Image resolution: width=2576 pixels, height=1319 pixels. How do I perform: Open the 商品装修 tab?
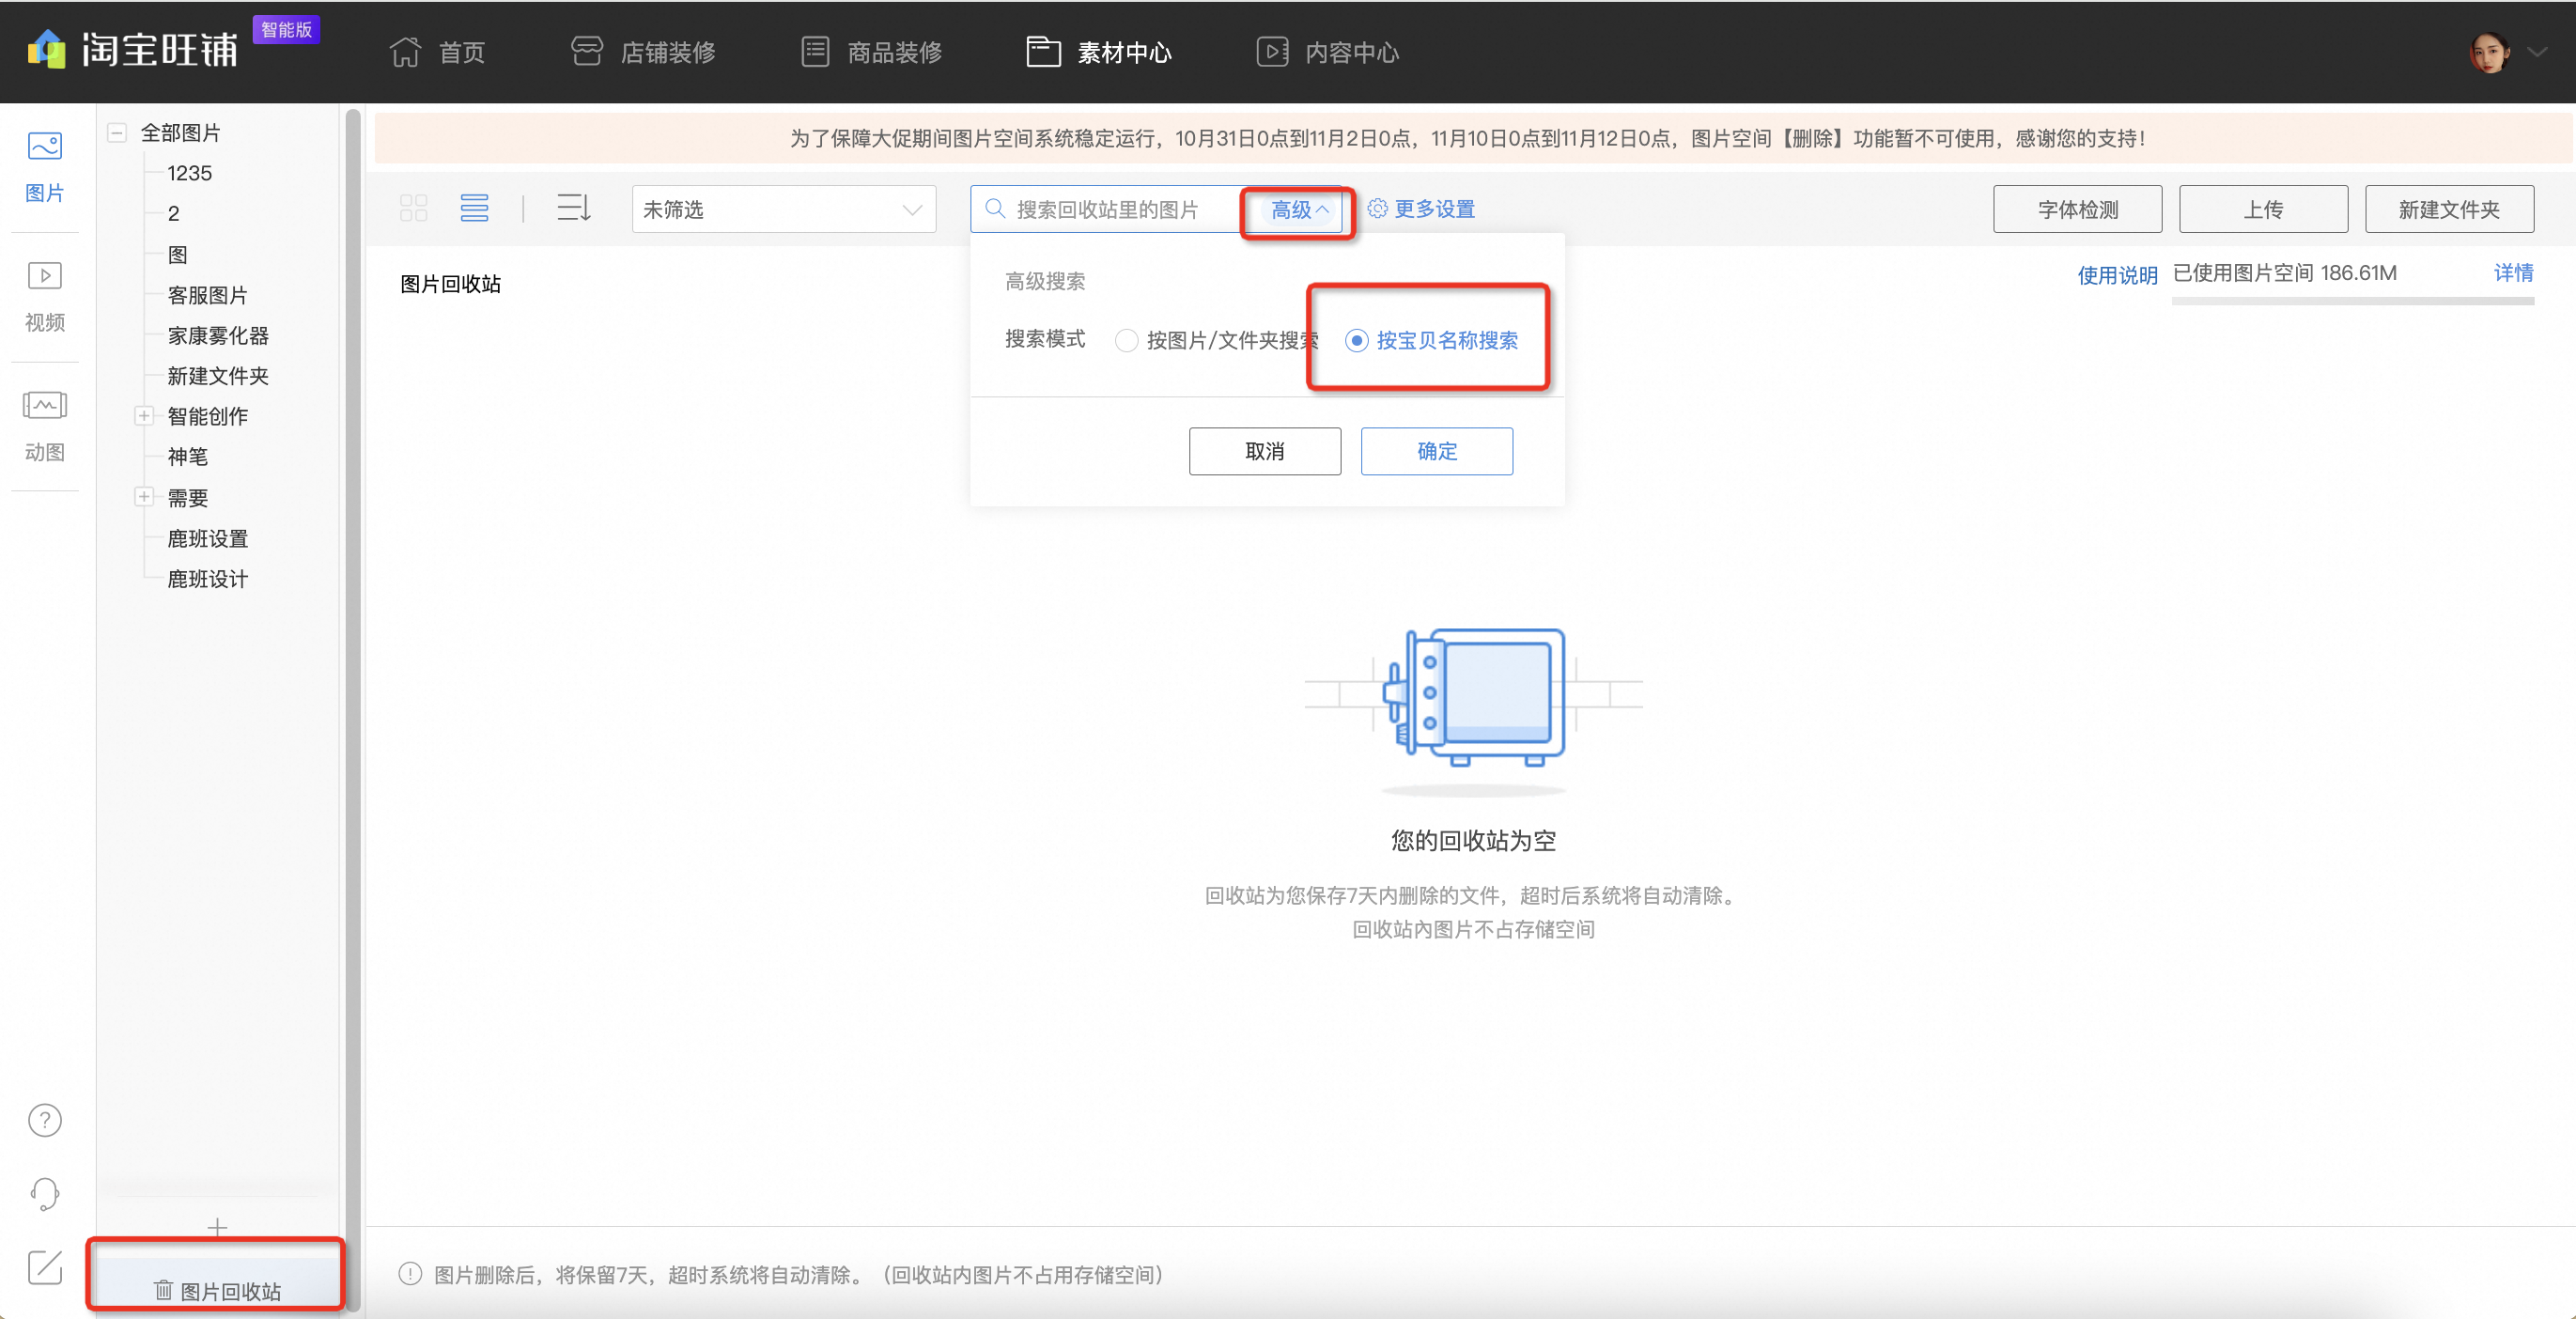[x=871, y=52]
